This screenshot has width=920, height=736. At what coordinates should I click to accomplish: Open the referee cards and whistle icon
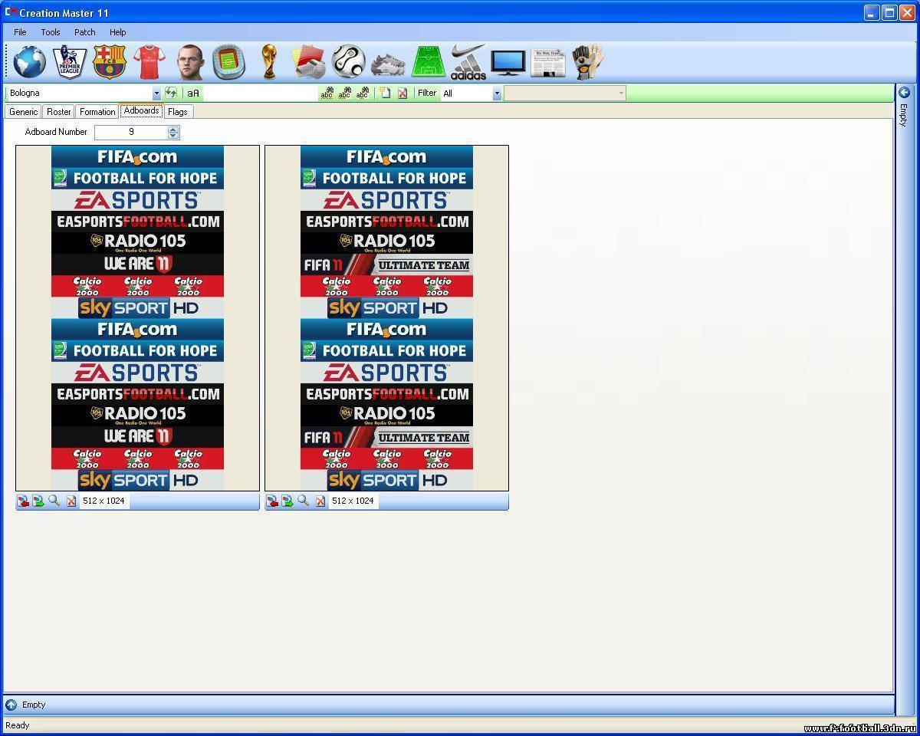pos(310,61)
